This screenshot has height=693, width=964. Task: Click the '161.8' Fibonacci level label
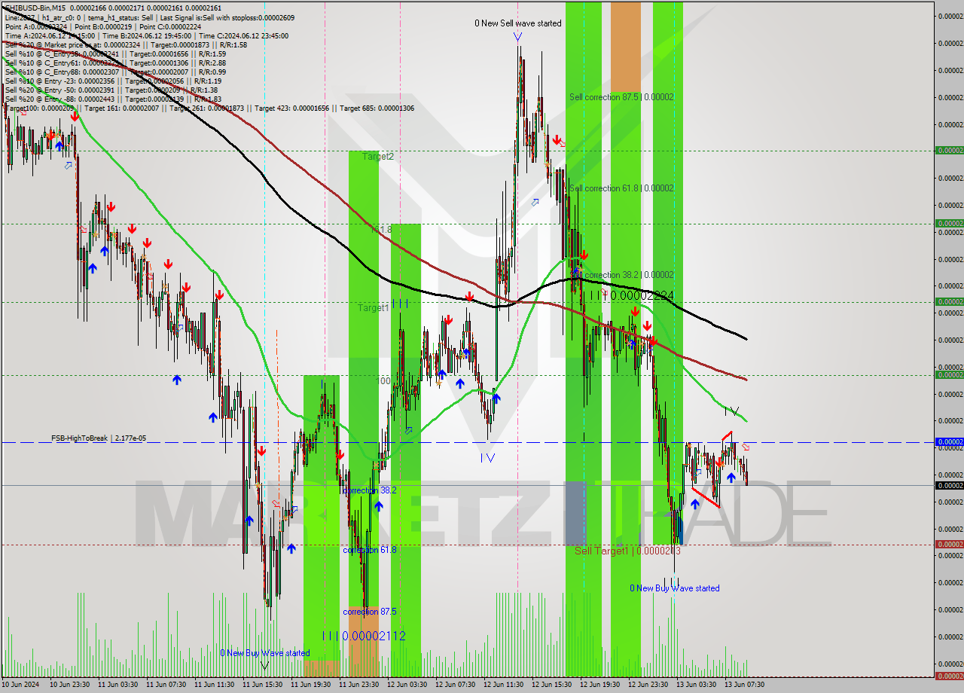(381, 229)
